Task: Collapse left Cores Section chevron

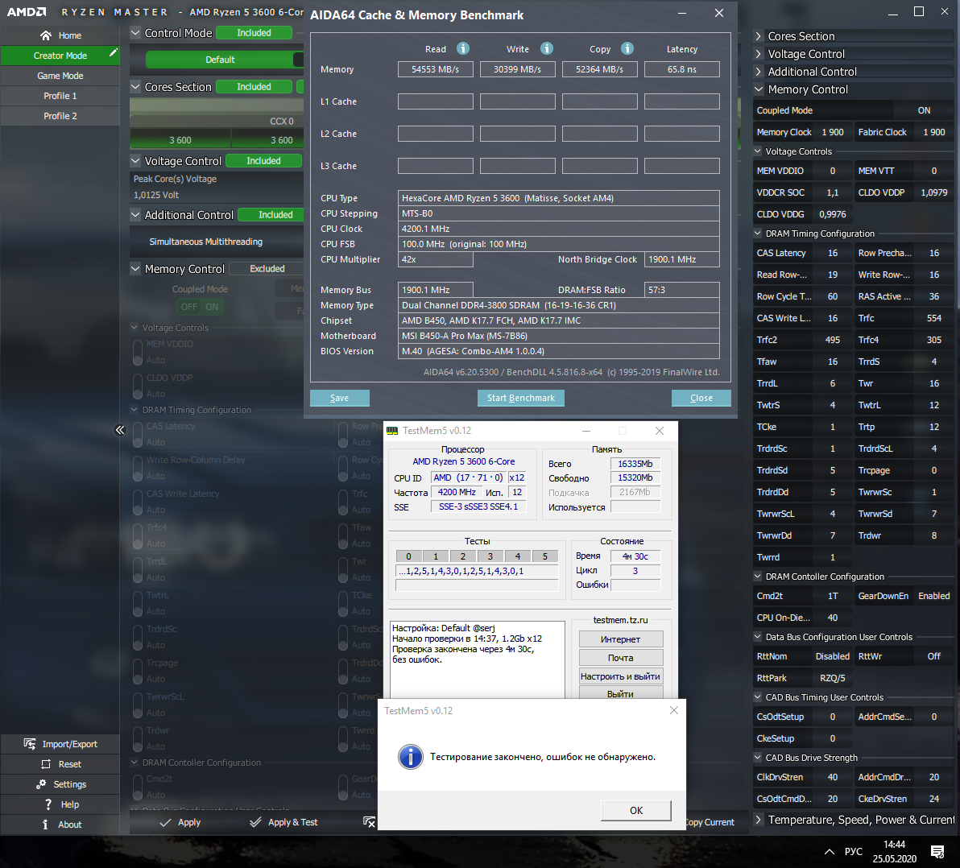Action: (135, 87)
